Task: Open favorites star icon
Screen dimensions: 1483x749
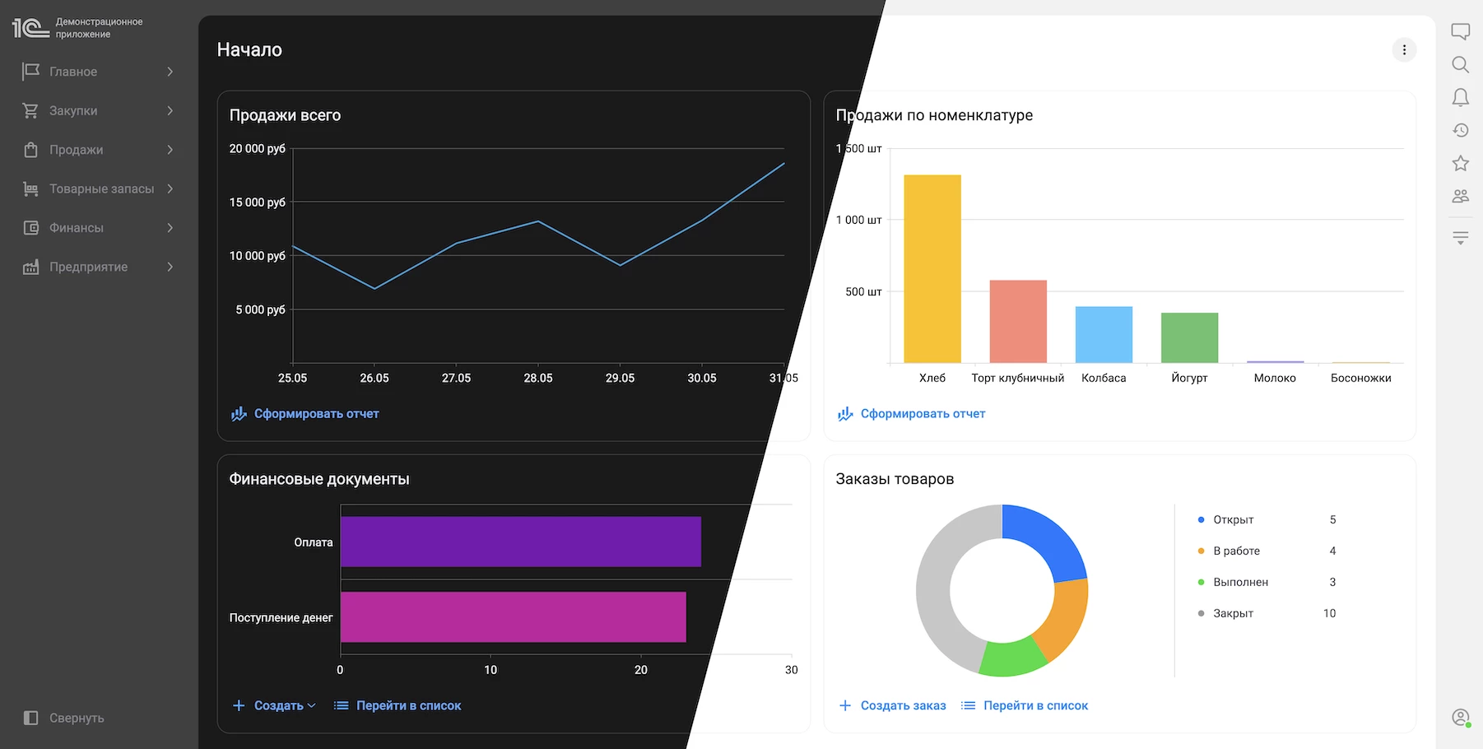Action: pos(1460,163)
